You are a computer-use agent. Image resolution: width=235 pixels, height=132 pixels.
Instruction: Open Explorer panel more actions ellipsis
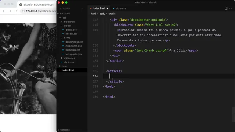coord(83,8)
